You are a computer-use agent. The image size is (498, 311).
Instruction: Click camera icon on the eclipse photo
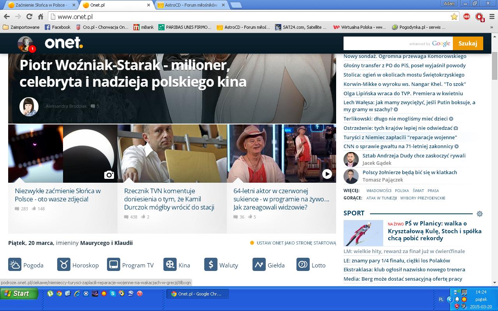[109, 175]
